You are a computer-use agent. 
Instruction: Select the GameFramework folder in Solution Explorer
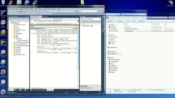(21, 30)
